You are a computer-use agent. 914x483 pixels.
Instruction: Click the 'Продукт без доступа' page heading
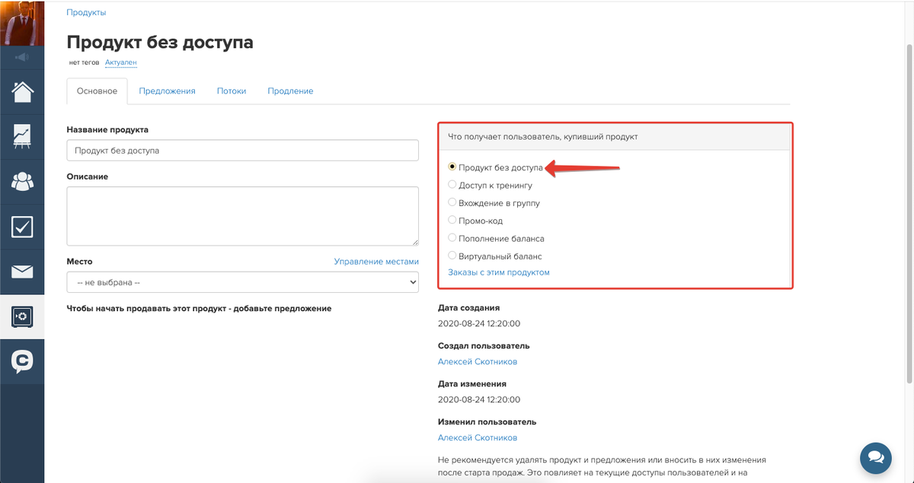pos(160,42)
